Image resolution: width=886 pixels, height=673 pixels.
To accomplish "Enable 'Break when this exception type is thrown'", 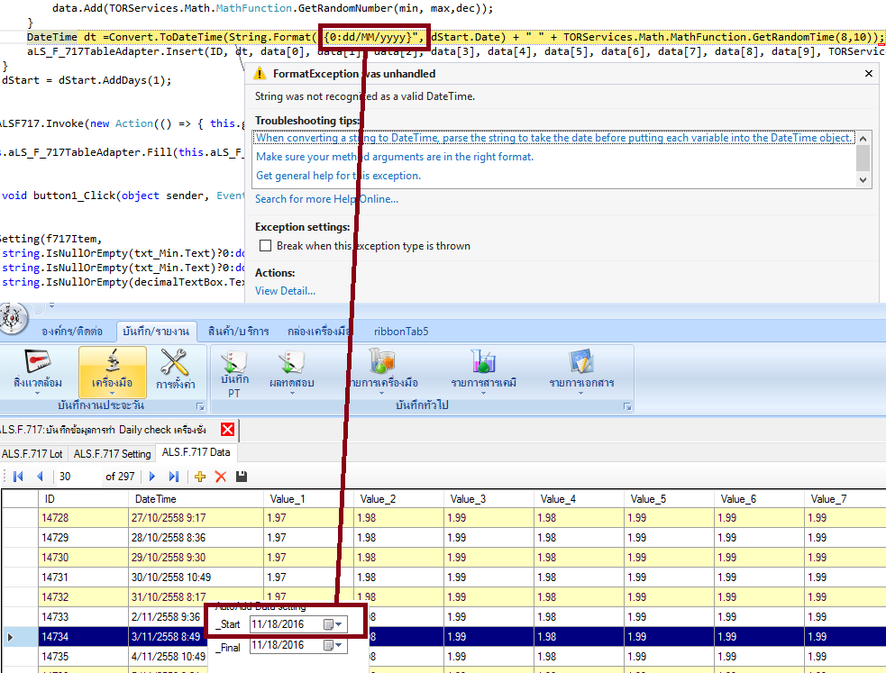I will click(265, 246).
